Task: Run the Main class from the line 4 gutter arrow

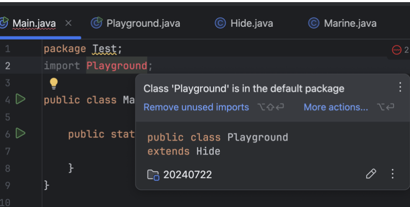Action: [20, 99]
